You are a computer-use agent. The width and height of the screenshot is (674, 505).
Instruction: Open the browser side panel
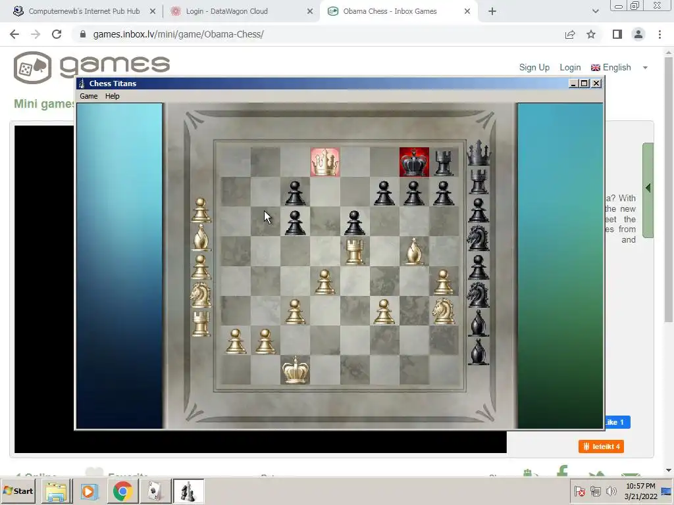point(617,34)
